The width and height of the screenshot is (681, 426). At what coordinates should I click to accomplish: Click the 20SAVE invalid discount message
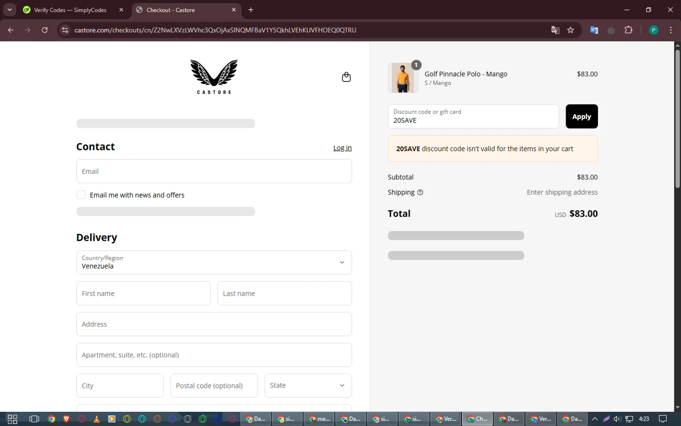[493, 149]
